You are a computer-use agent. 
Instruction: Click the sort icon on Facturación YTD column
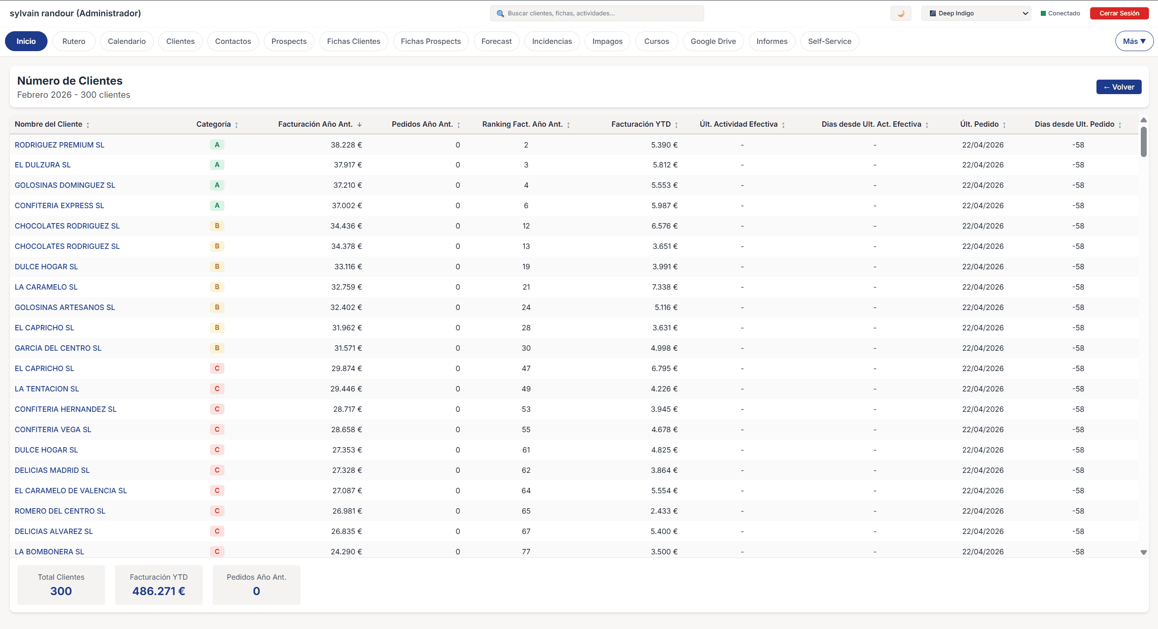click(676, 124)
